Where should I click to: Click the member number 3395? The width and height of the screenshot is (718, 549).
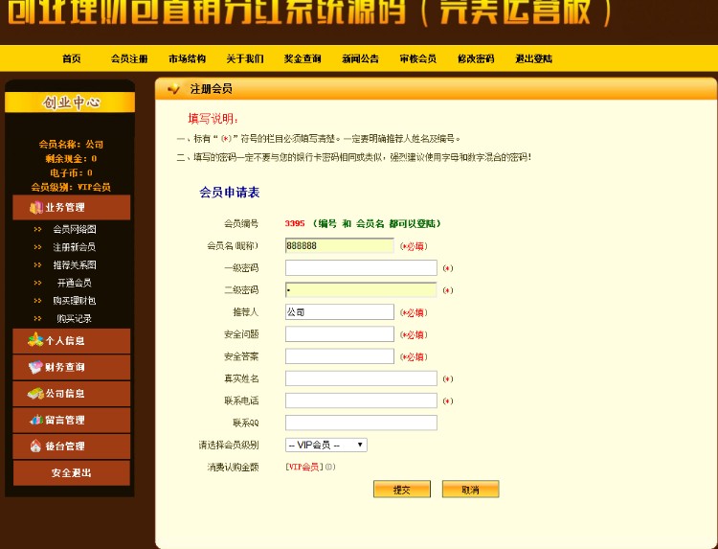[295, 223]
